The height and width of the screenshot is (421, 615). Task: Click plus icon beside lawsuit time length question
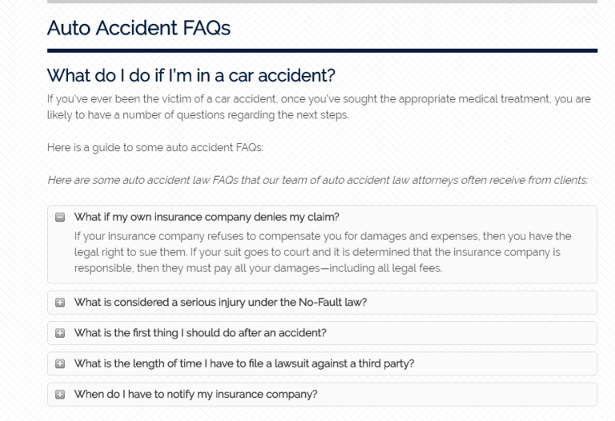click(60, 363)
